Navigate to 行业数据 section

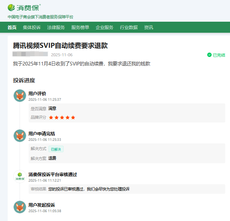point(129,28)
